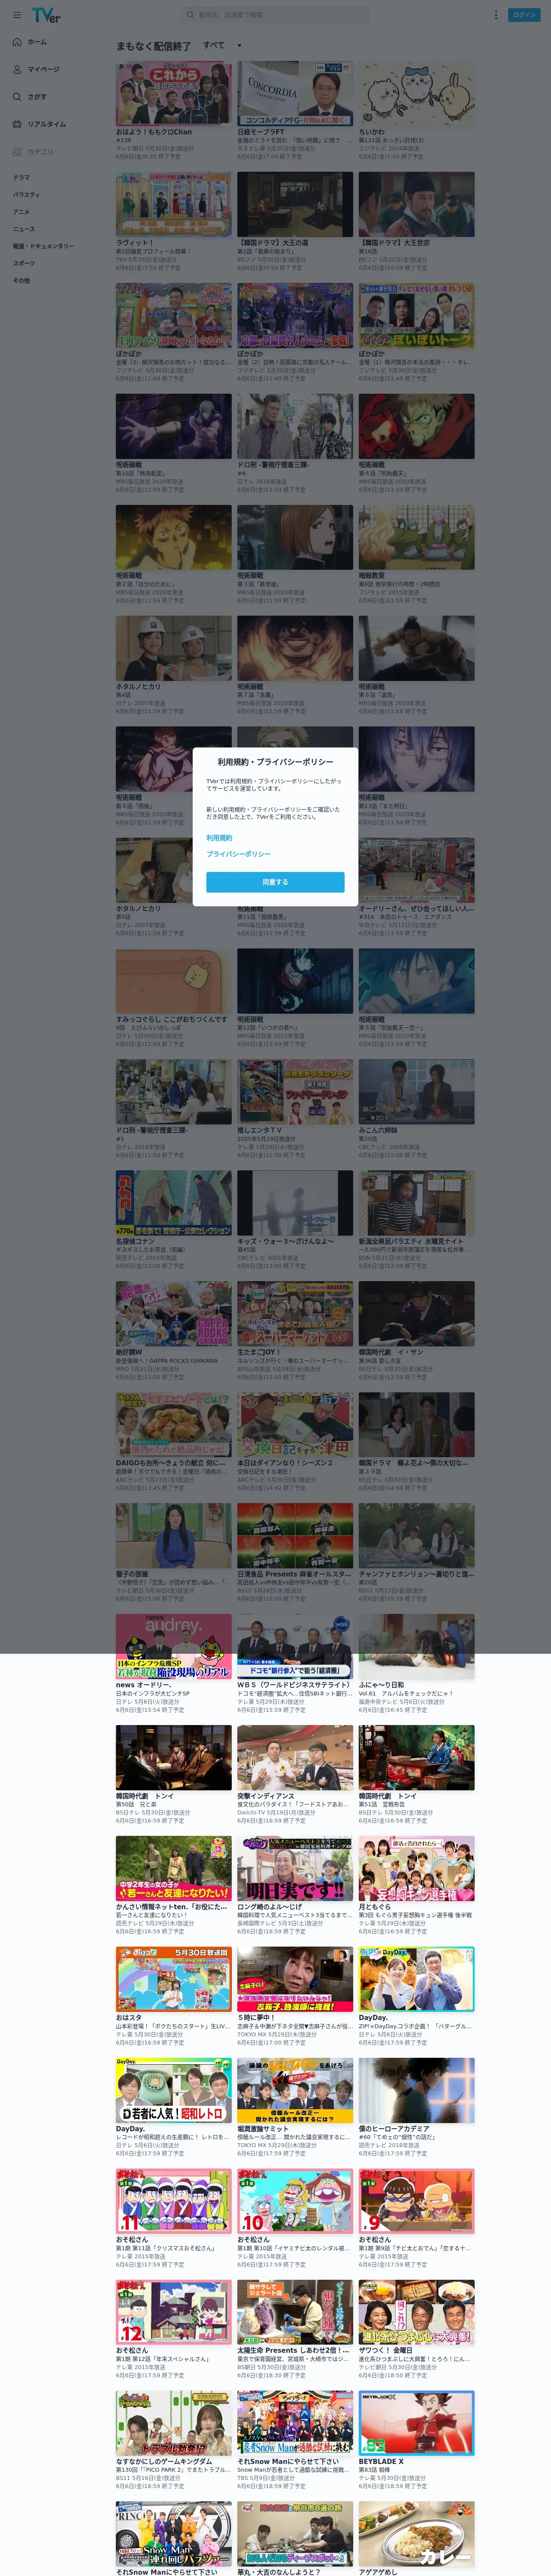This screenshot has height=2576, width=551.
Task: Select ニュース category in sidebar
Action: tap(23, 229)
